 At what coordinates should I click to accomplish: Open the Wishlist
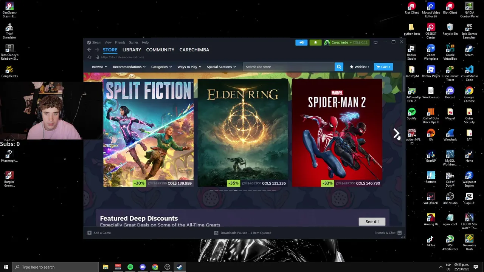359,67
